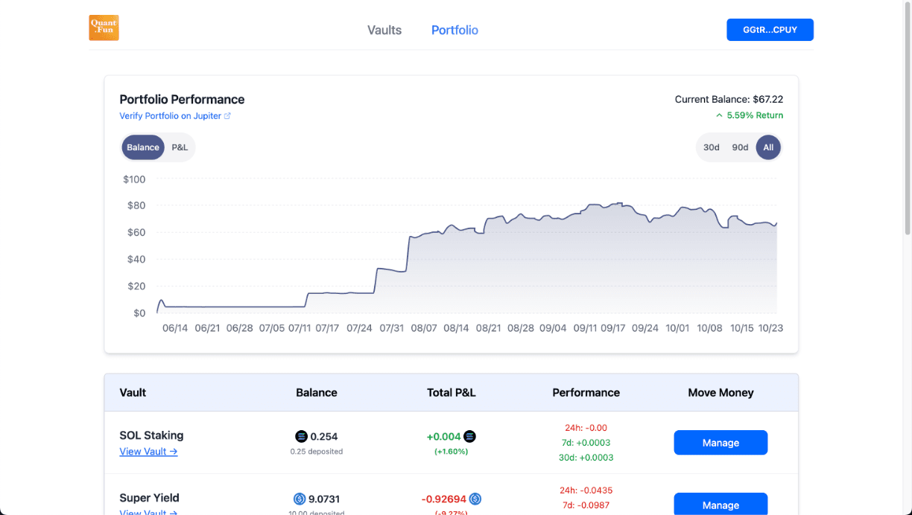Open the Vaults tab

(384, 31)
